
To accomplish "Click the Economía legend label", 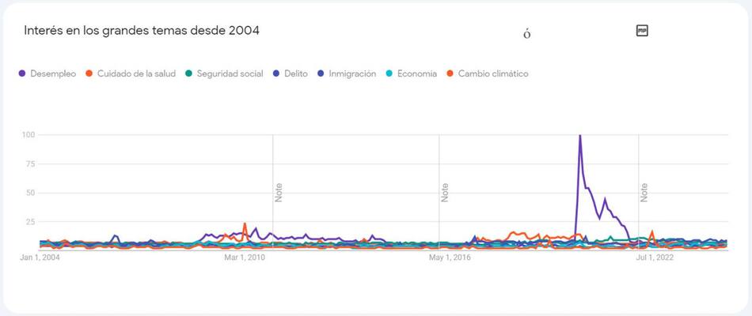I will point(417,74).
